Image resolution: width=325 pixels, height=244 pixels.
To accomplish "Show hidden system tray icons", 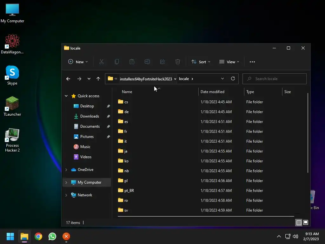I will pos(279,236).
